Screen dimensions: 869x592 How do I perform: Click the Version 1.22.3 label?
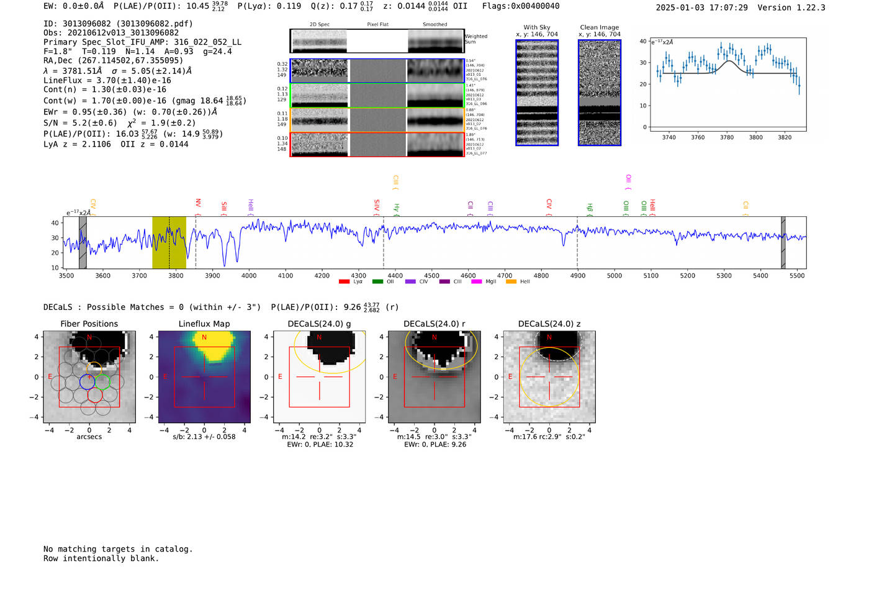791,7
